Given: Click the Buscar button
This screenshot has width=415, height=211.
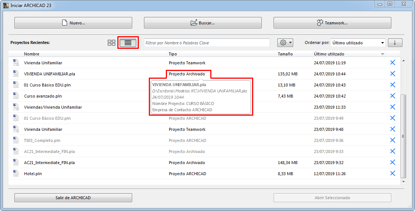Looking at the screenshot, I should [x=203, y=23].
